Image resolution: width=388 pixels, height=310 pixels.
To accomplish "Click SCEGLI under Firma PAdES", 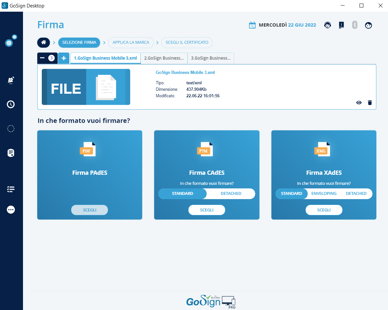I will 90,210.
